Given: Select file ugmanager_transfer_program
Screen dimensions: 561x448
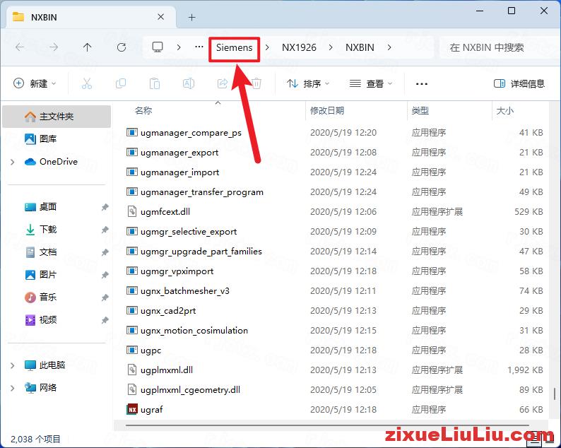Looking at the screenshot, I should click(x=202, y=192).
